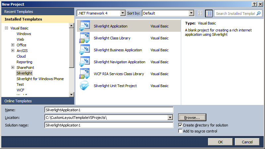Switch to small icons view
Image resolution: width=265 pixels, height=149 pixels.
point(200,13)
